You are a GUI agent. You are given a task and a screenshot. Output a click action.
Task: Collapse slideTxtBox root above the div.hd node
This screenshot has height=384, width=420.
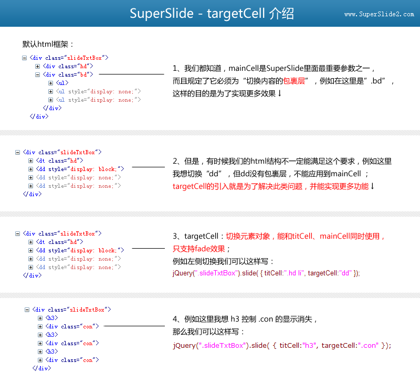click(x=25, y=58)
